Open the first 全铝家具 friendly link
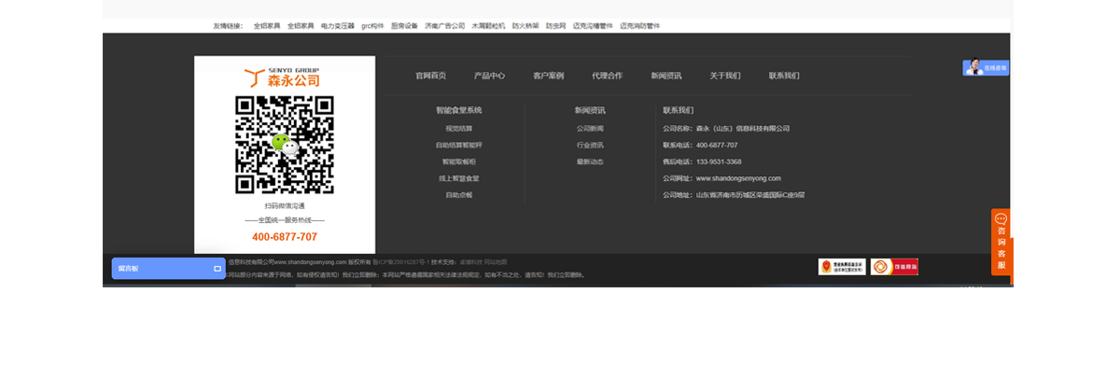The width and height of the screenshot is (1120, 391). 267,26
